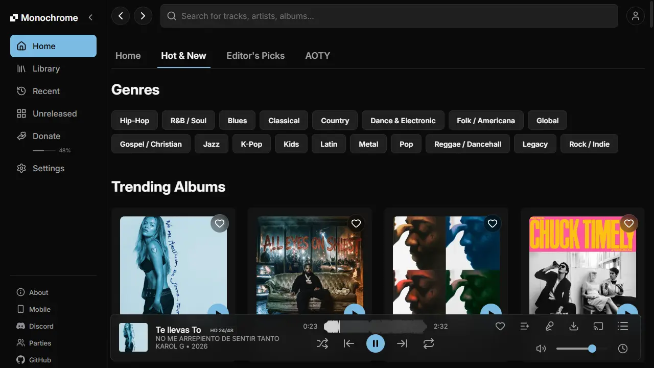
Task: Open the K-Pop genre
Action: pos(251,144)
